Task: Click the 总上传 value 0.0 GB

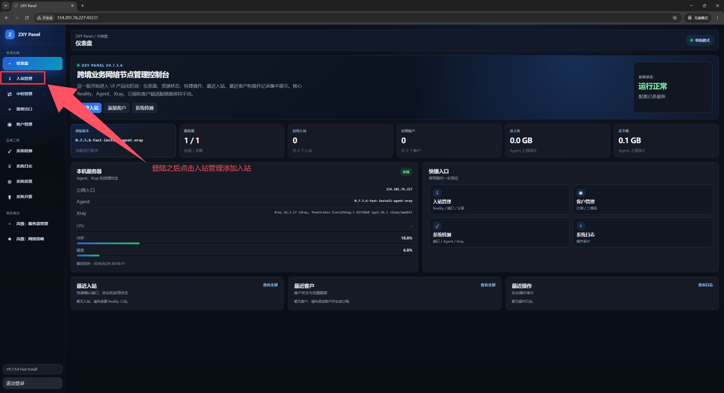Action: (x=521, y=140)
